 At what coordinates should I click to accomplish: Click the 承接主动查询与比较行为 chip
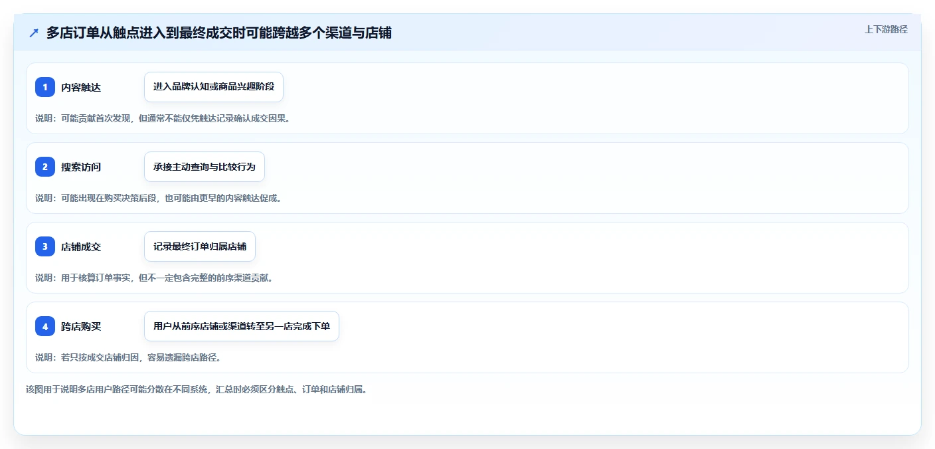tap(205, 167)
